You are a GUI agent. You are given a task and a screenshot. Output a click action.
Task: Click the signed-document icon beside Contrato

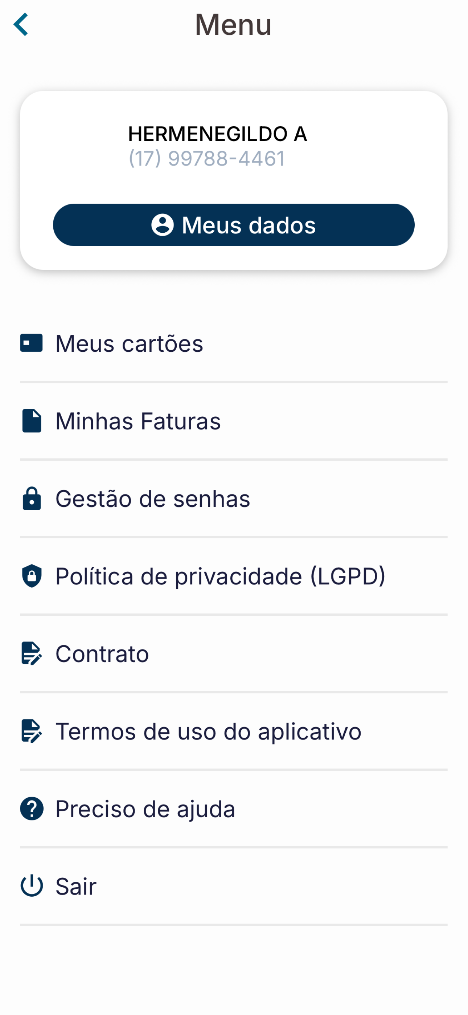click(32, 654)
